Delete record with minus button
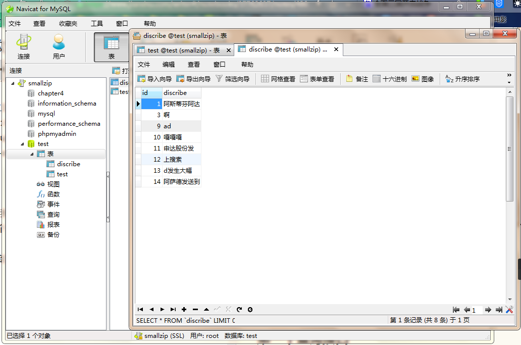Image resolution: width=521 pixels, height=345 pixels. (x=195, y=310)
